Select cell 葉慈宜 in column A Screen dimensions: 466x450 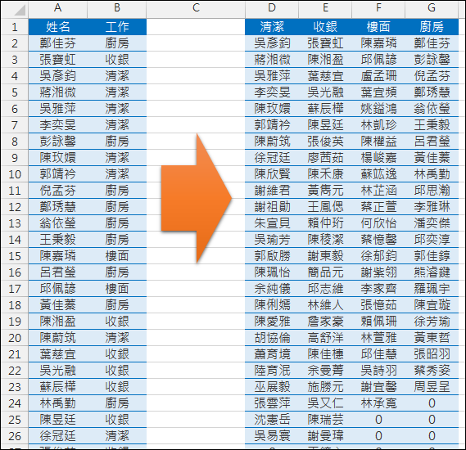[x=58, y=354]
